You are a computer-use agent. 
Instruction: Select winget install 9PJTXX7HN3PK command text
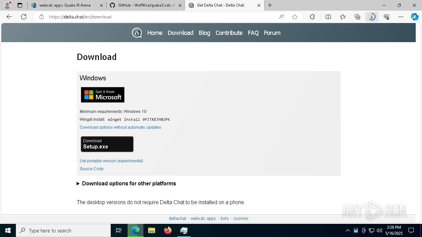(x=139, y=119)
